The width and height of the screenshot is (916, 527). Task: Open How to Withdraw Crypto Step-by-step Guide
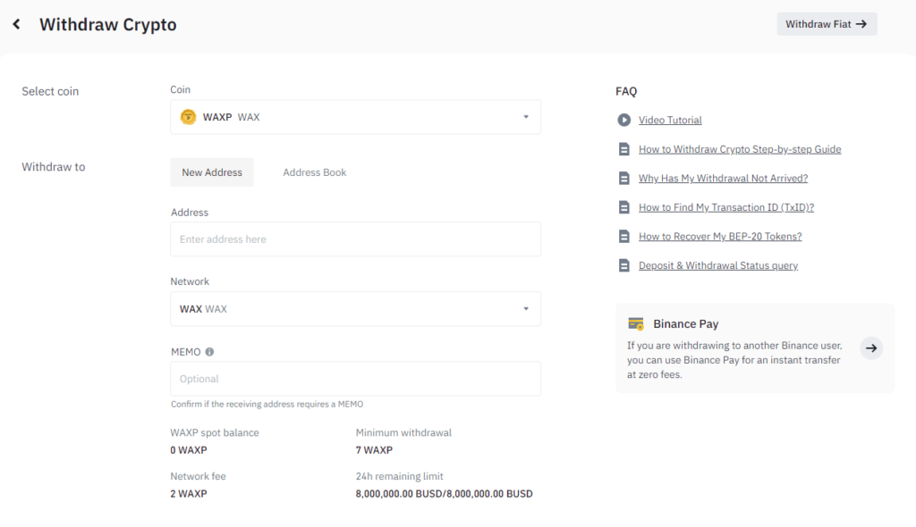(740, 149)
